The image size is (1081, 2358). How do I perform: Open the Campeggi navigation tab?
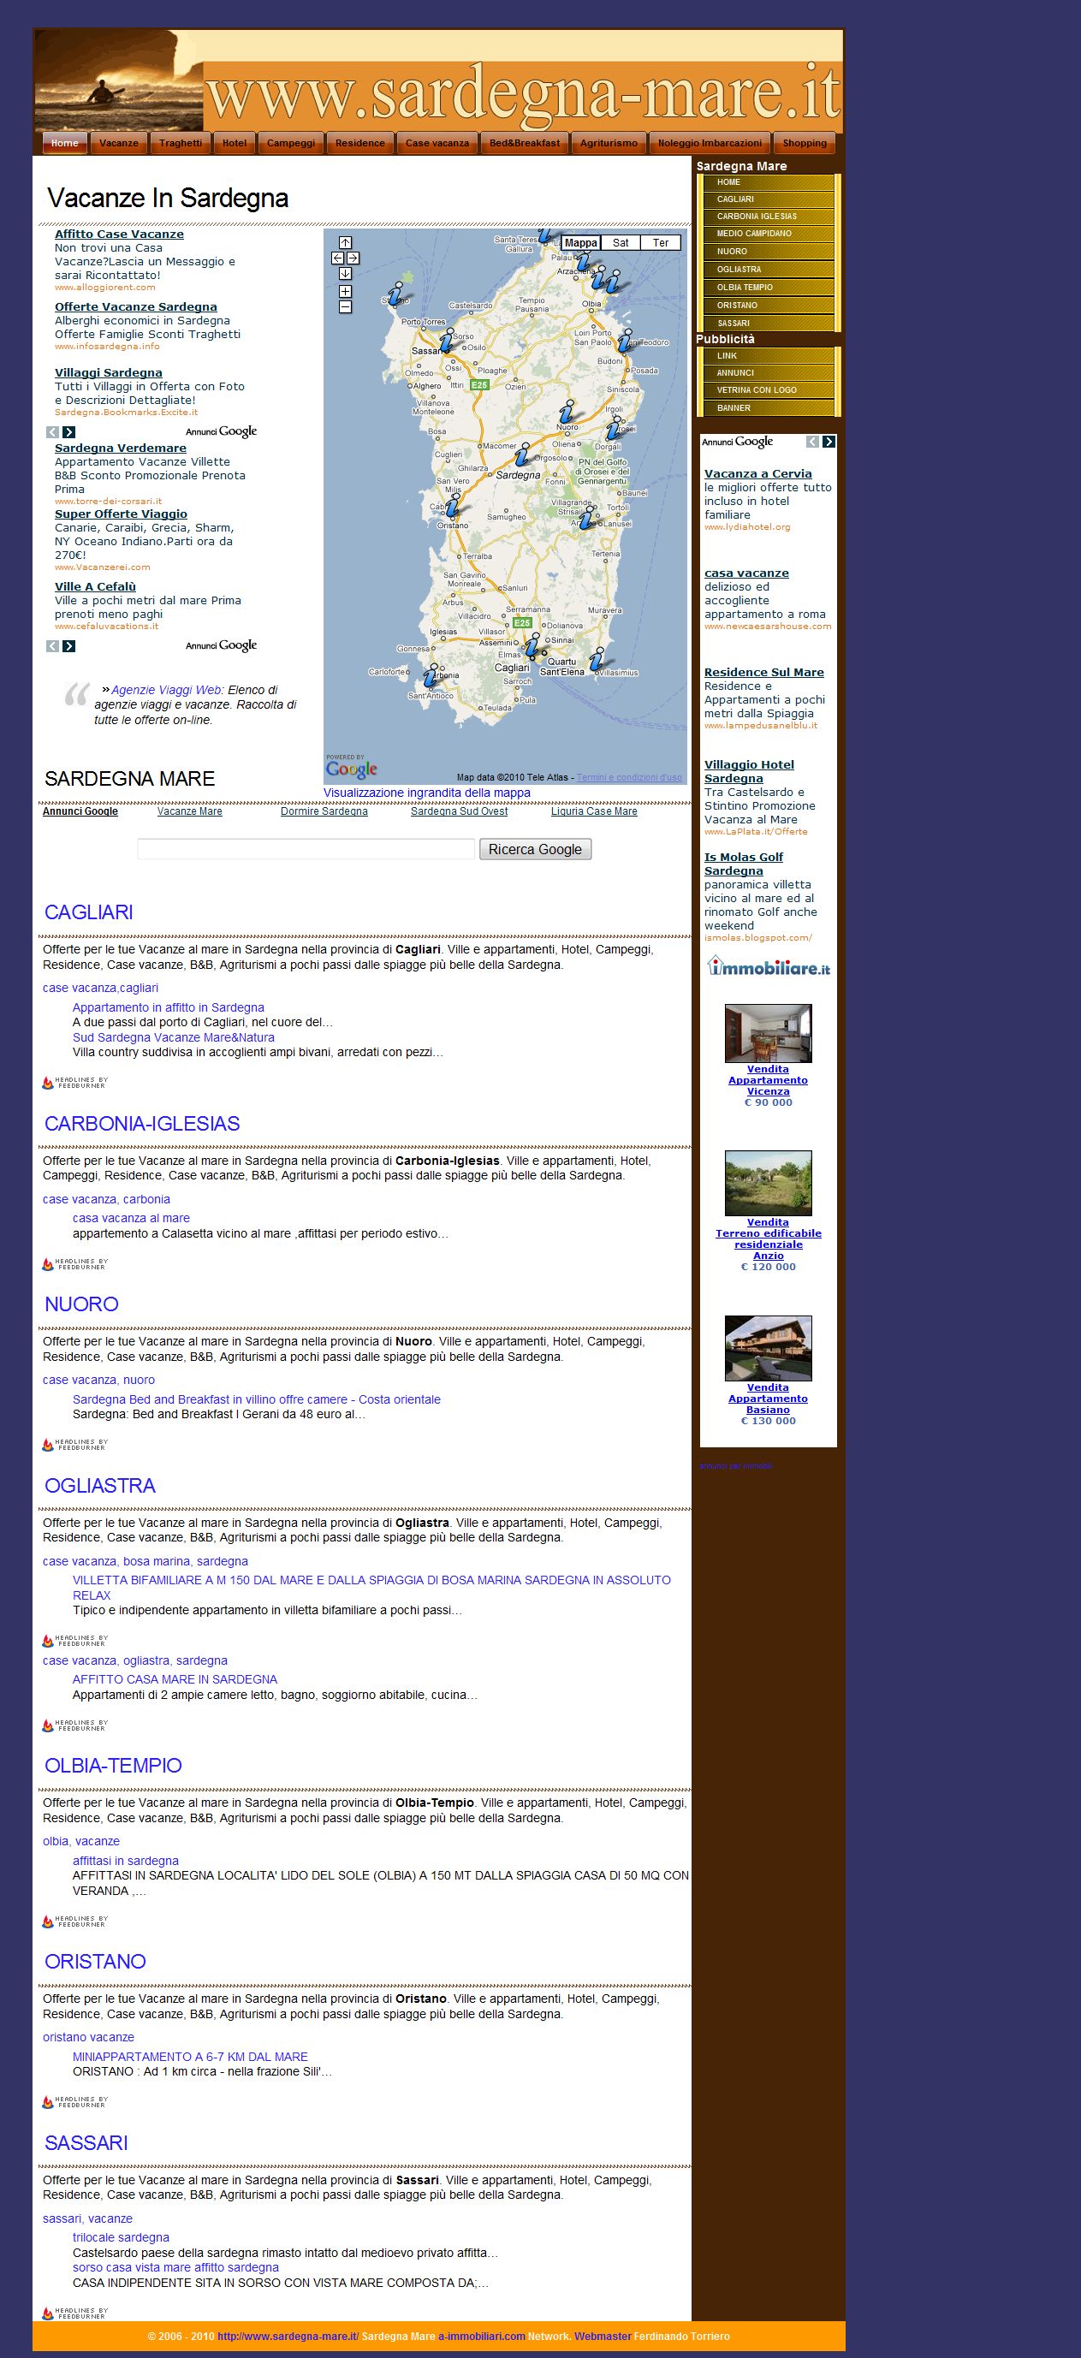pos(291,143)
